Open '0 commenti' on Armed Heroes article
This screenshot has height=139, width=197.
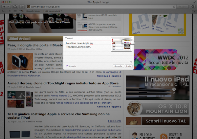tap(115, 86)
